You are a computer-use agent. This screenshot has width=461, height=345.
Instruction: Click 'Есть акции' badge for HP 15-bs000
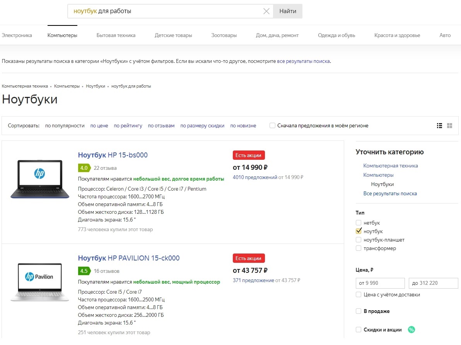pyautogui.click(x=248, y=155)
